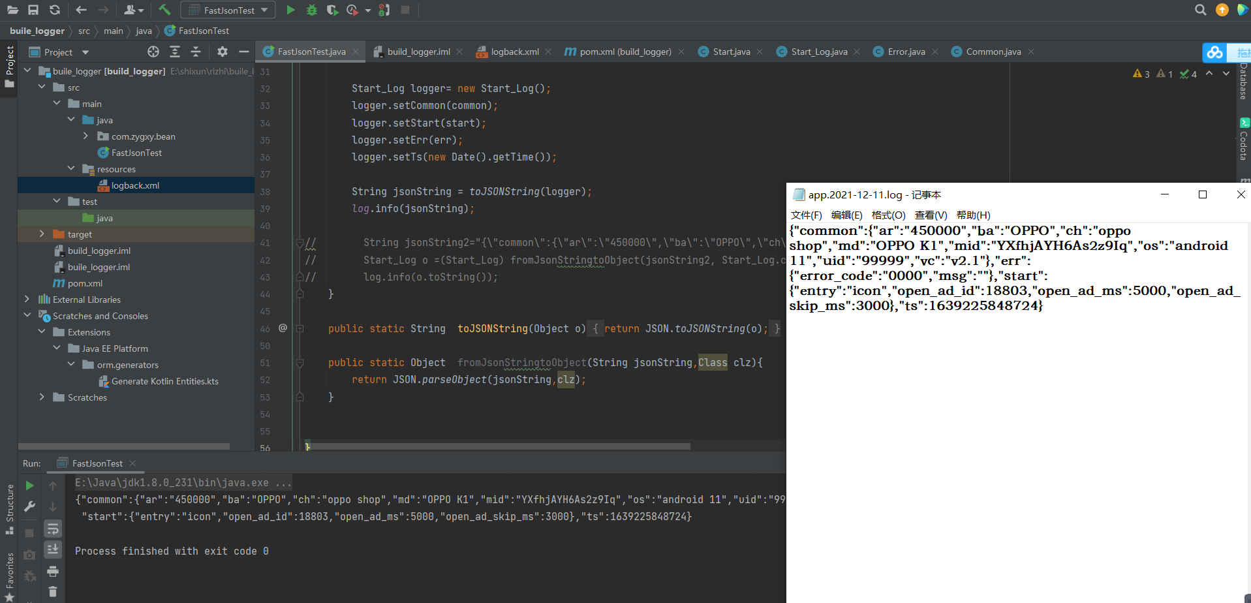
Task: Toggle the Database tool window
Action: click(1243, 81)
